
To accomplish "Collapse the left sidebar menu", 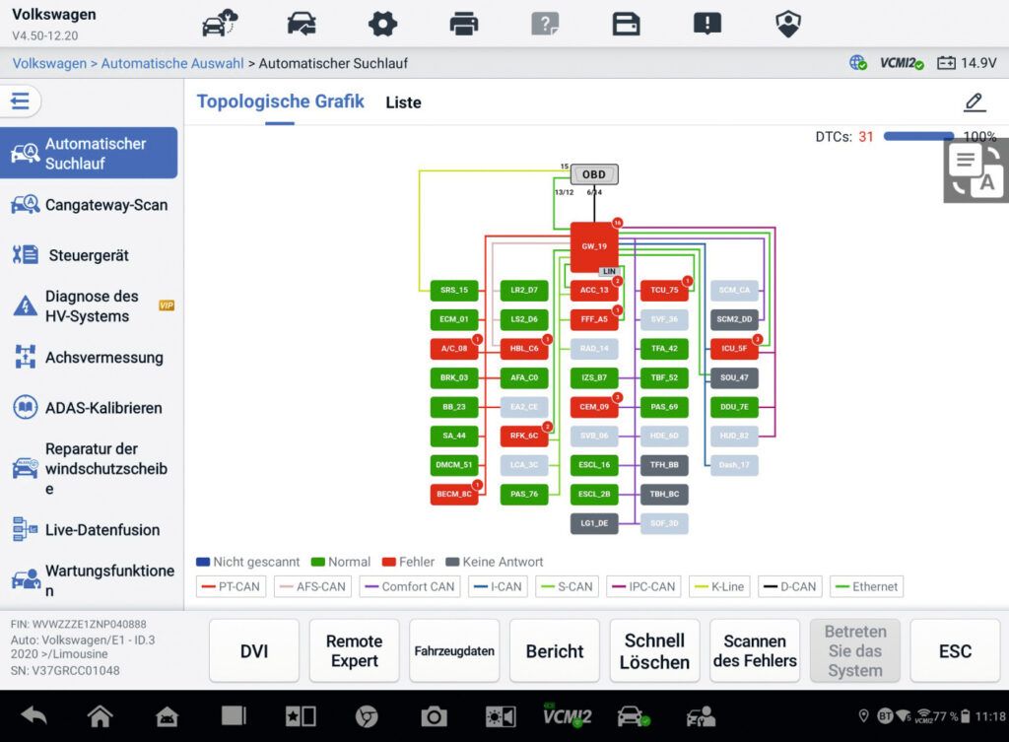I will pos(21,101).
